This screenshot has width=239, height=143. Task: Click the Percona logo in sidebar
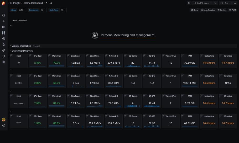coord(3,3)
